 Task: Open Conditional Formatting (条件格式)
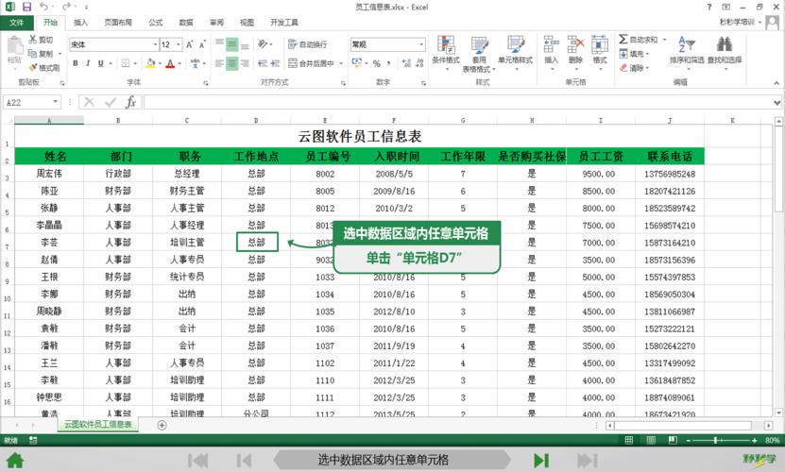446,53
